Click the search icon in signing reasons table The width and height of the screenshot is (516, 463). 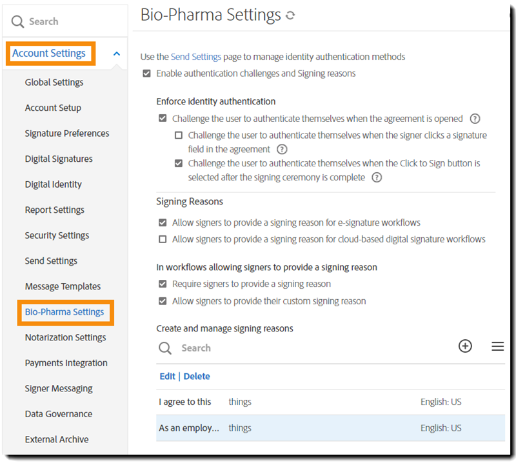tap(166, 348)
